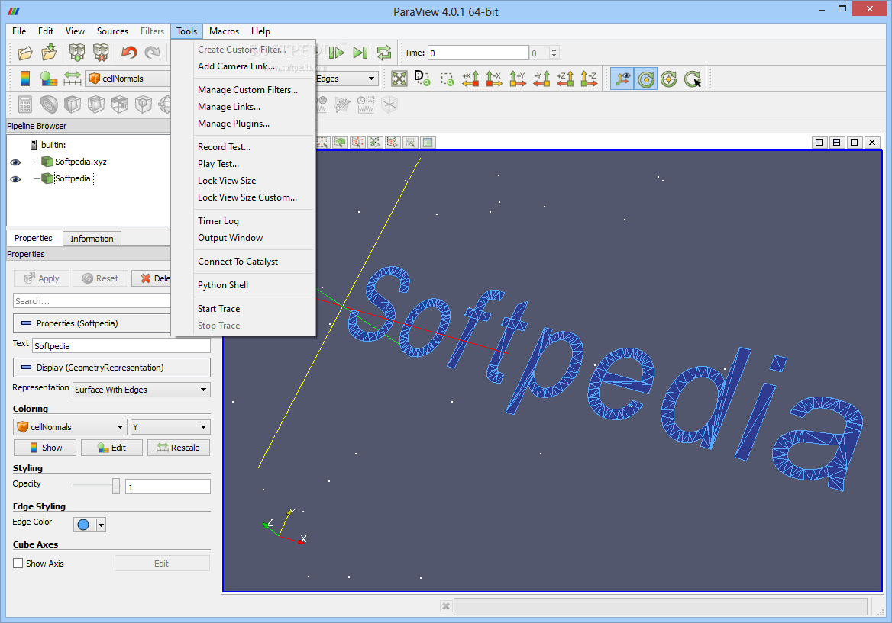This screenshot has width=892, height=623.
Task: Click Rescale to Data Range toolbar icon
Action: 73,79
